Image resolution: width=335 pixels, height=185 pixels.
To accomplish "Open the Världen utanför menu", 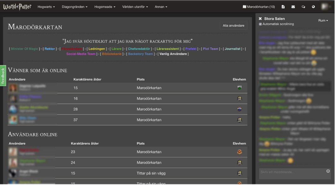I will coord(135,7).
